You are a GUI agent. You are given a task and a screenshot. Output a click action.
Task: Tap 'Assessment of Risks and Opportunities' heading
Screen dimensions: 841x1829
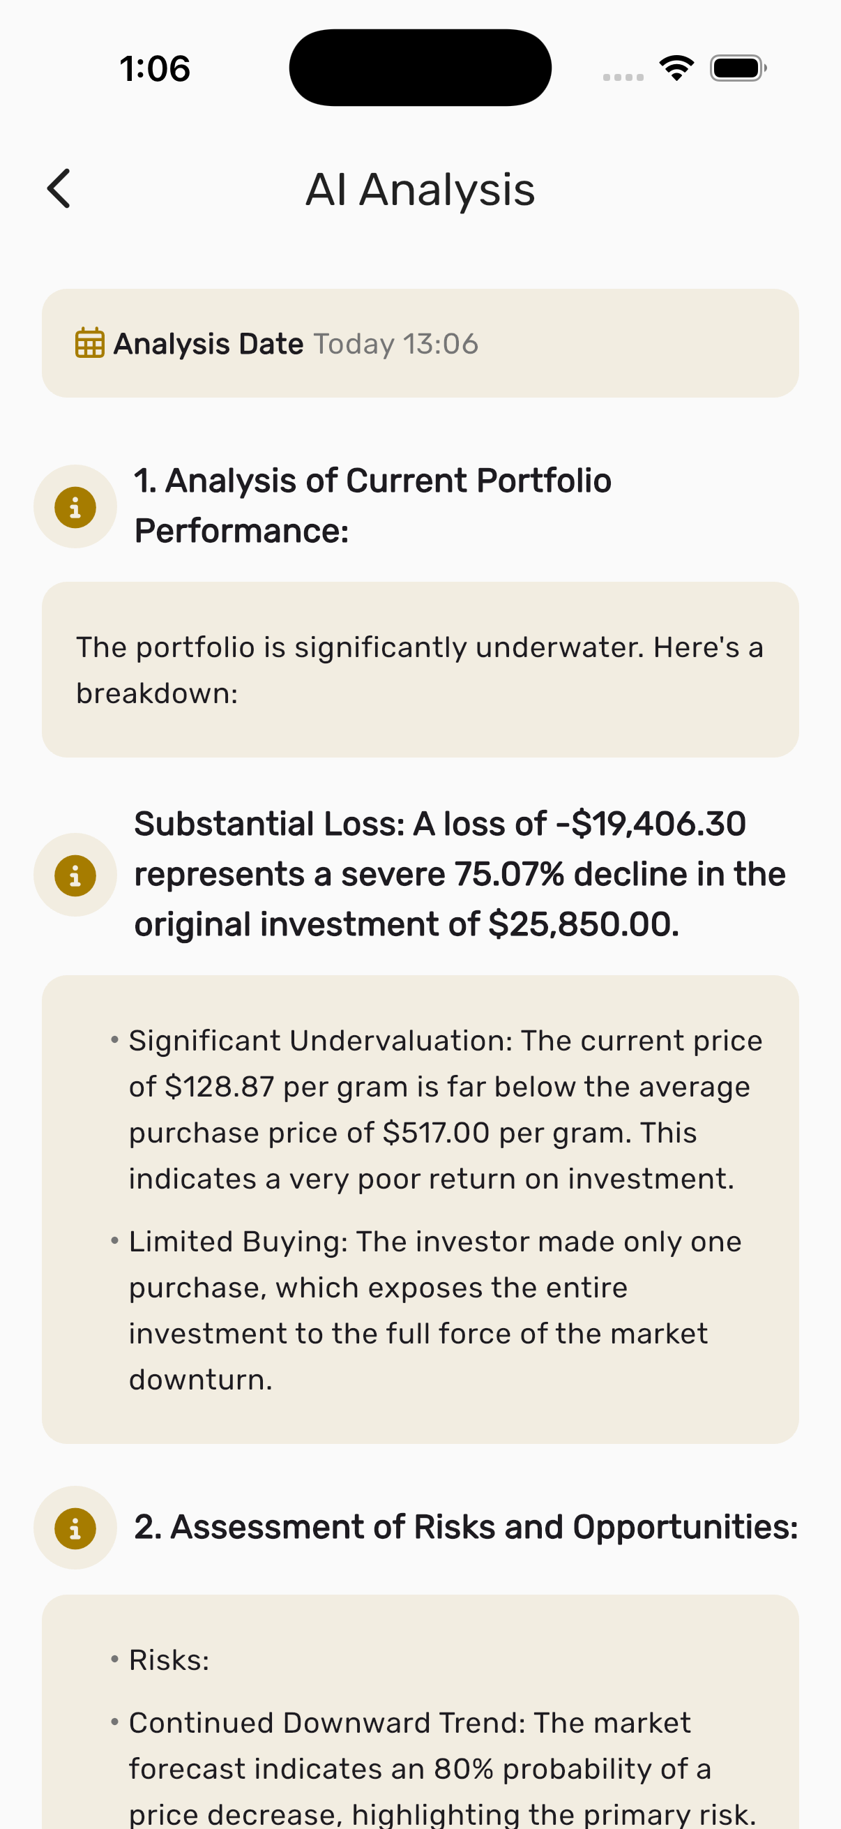coord(466,1527)
